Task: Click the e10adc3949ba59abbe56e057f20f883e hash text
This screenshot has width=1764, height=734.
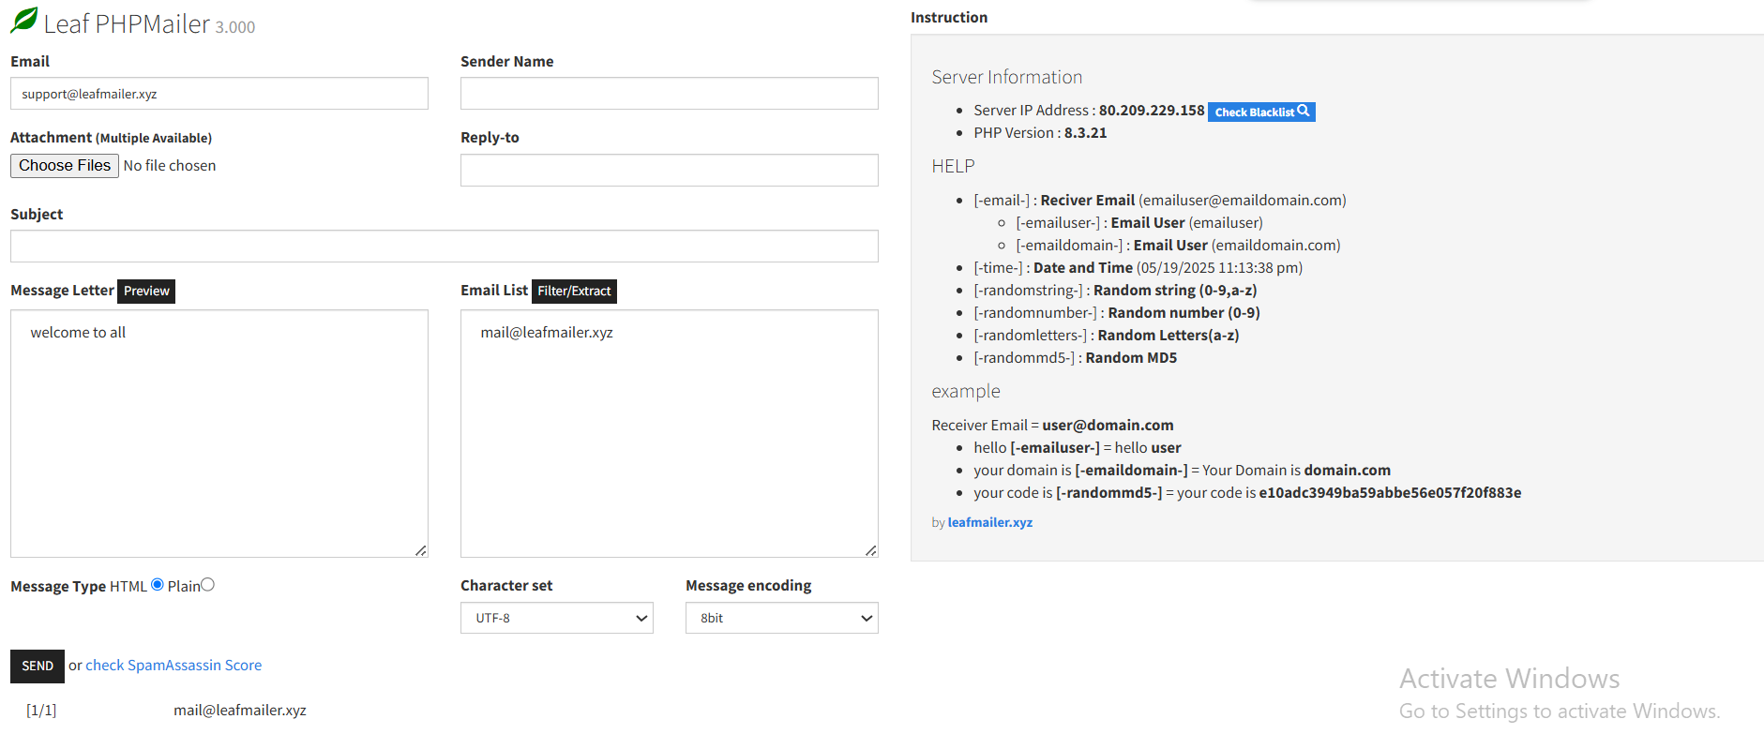Action: tap(1390, 492)
